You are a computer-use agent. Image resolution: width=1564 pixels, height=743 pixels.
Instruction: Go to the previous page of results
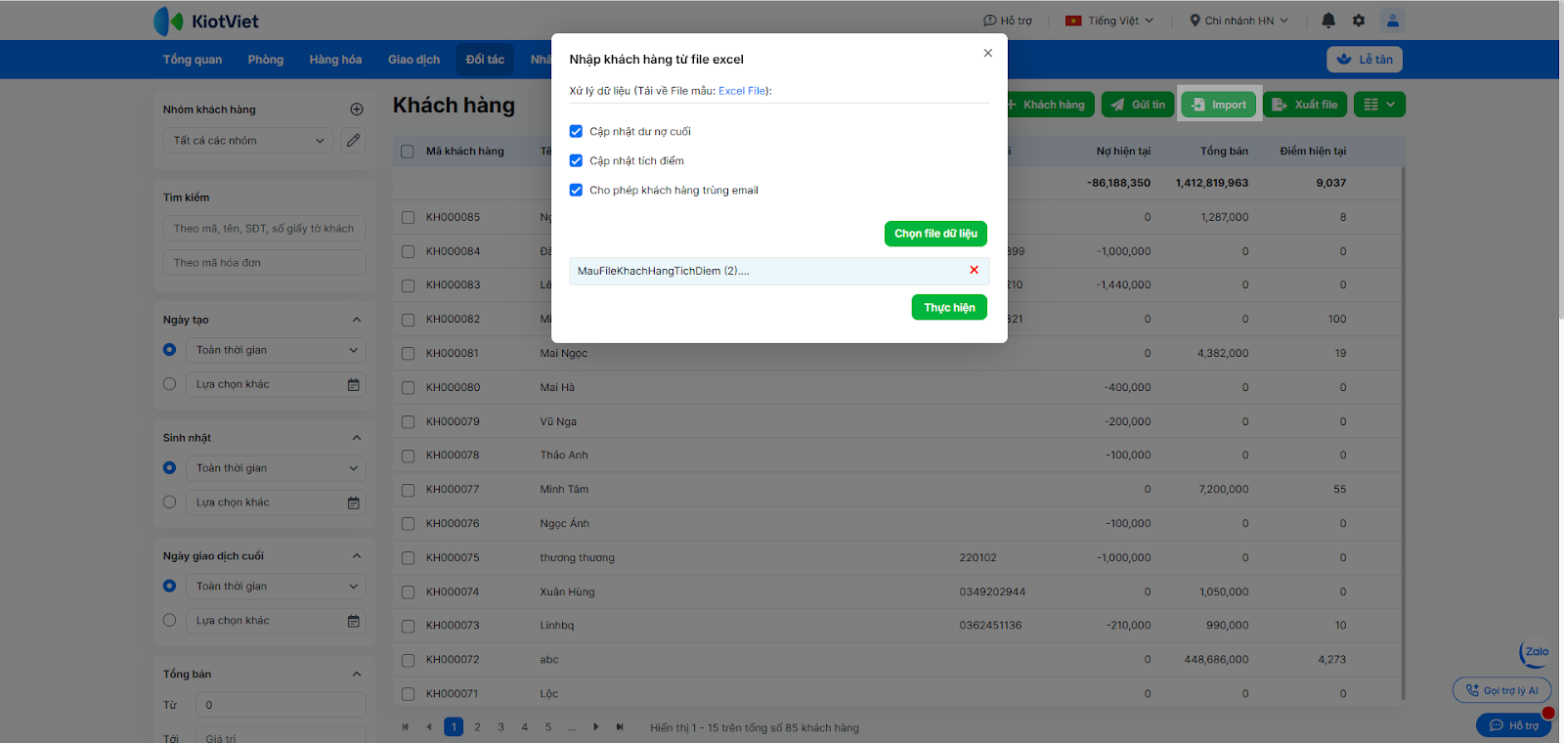pos(429,727)
